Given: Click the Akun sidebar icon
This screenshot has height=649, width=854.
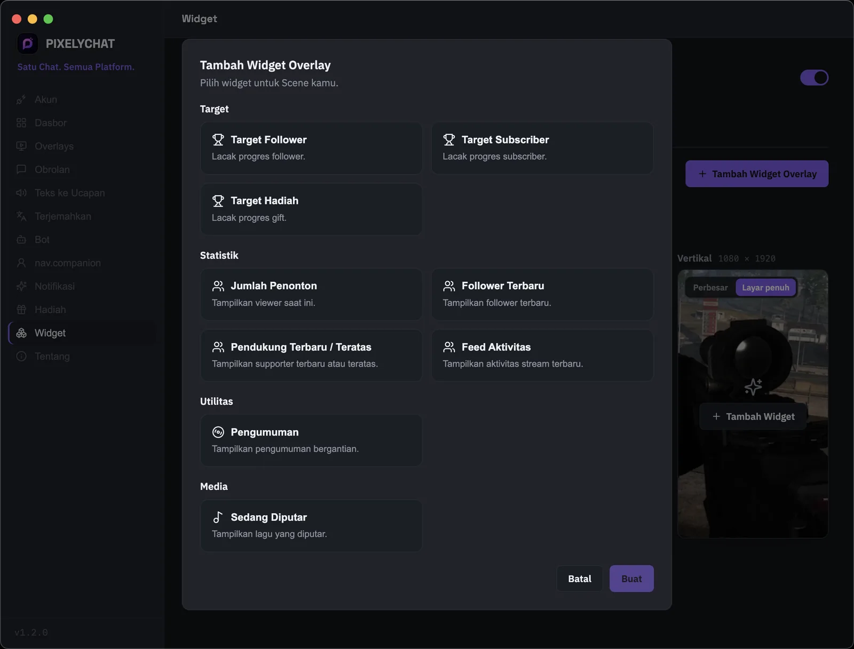Looking at the screenshot, I should pos(21,99).
